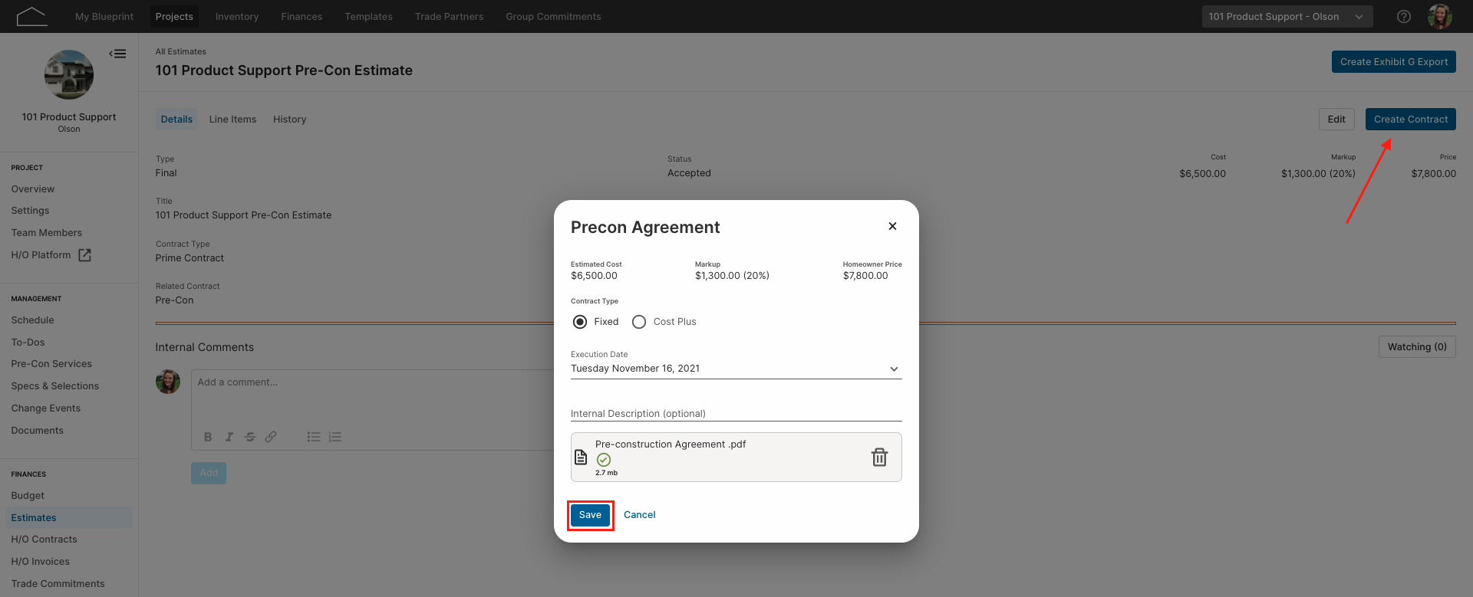
Task: Insert numbered list in comment editor
Action: 334,437
